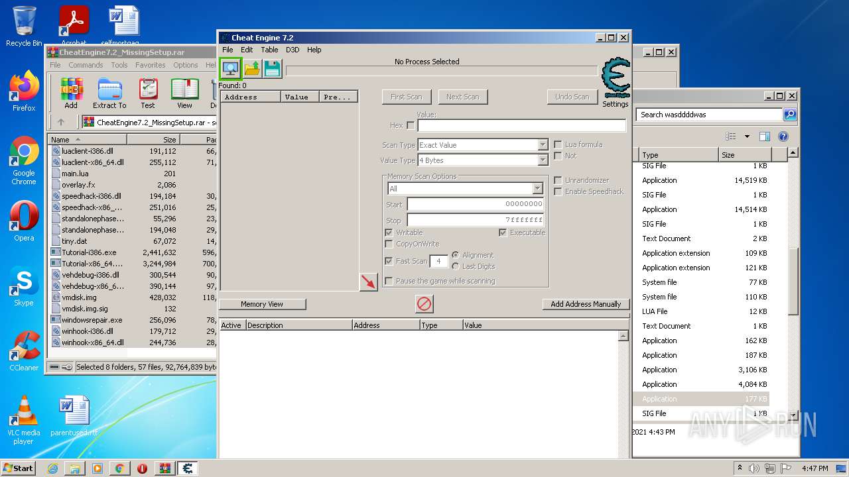Toggle the Fast Scan checkbox
Image resolution: width=849 pixels, height=477 pixels.
389,261
